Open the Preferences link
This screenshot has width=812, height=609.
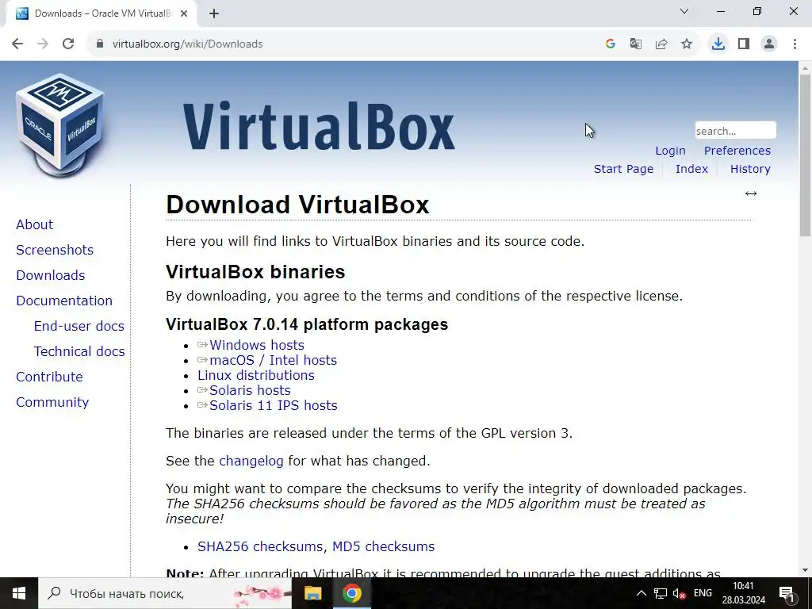737,151
